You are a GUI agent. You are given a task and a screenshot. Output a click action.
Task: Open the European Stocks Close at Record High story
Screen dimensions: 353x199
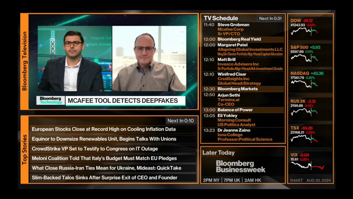tap(113, 129)
